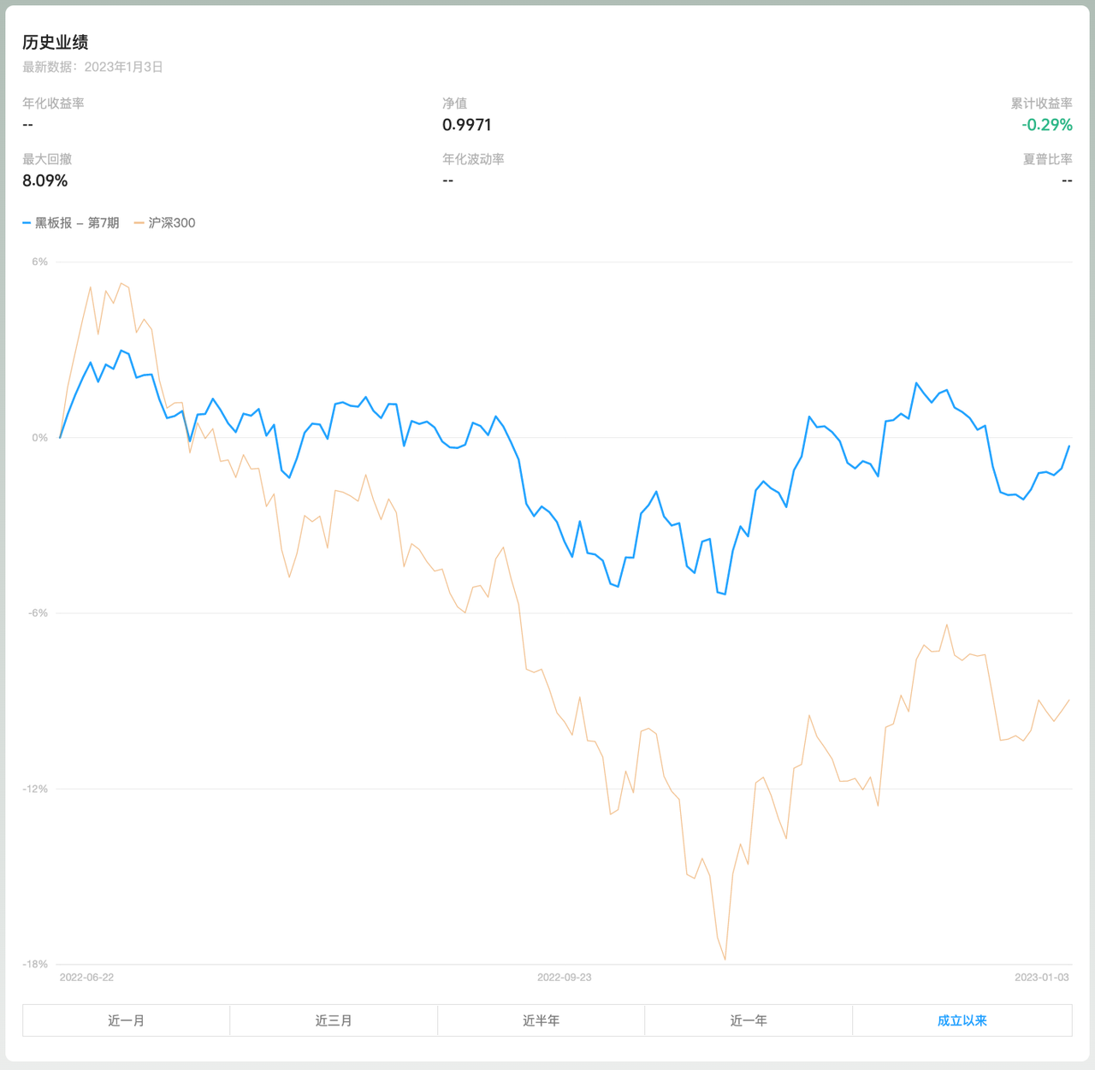Click the 2022-06-22 start date label

[86, 977]
